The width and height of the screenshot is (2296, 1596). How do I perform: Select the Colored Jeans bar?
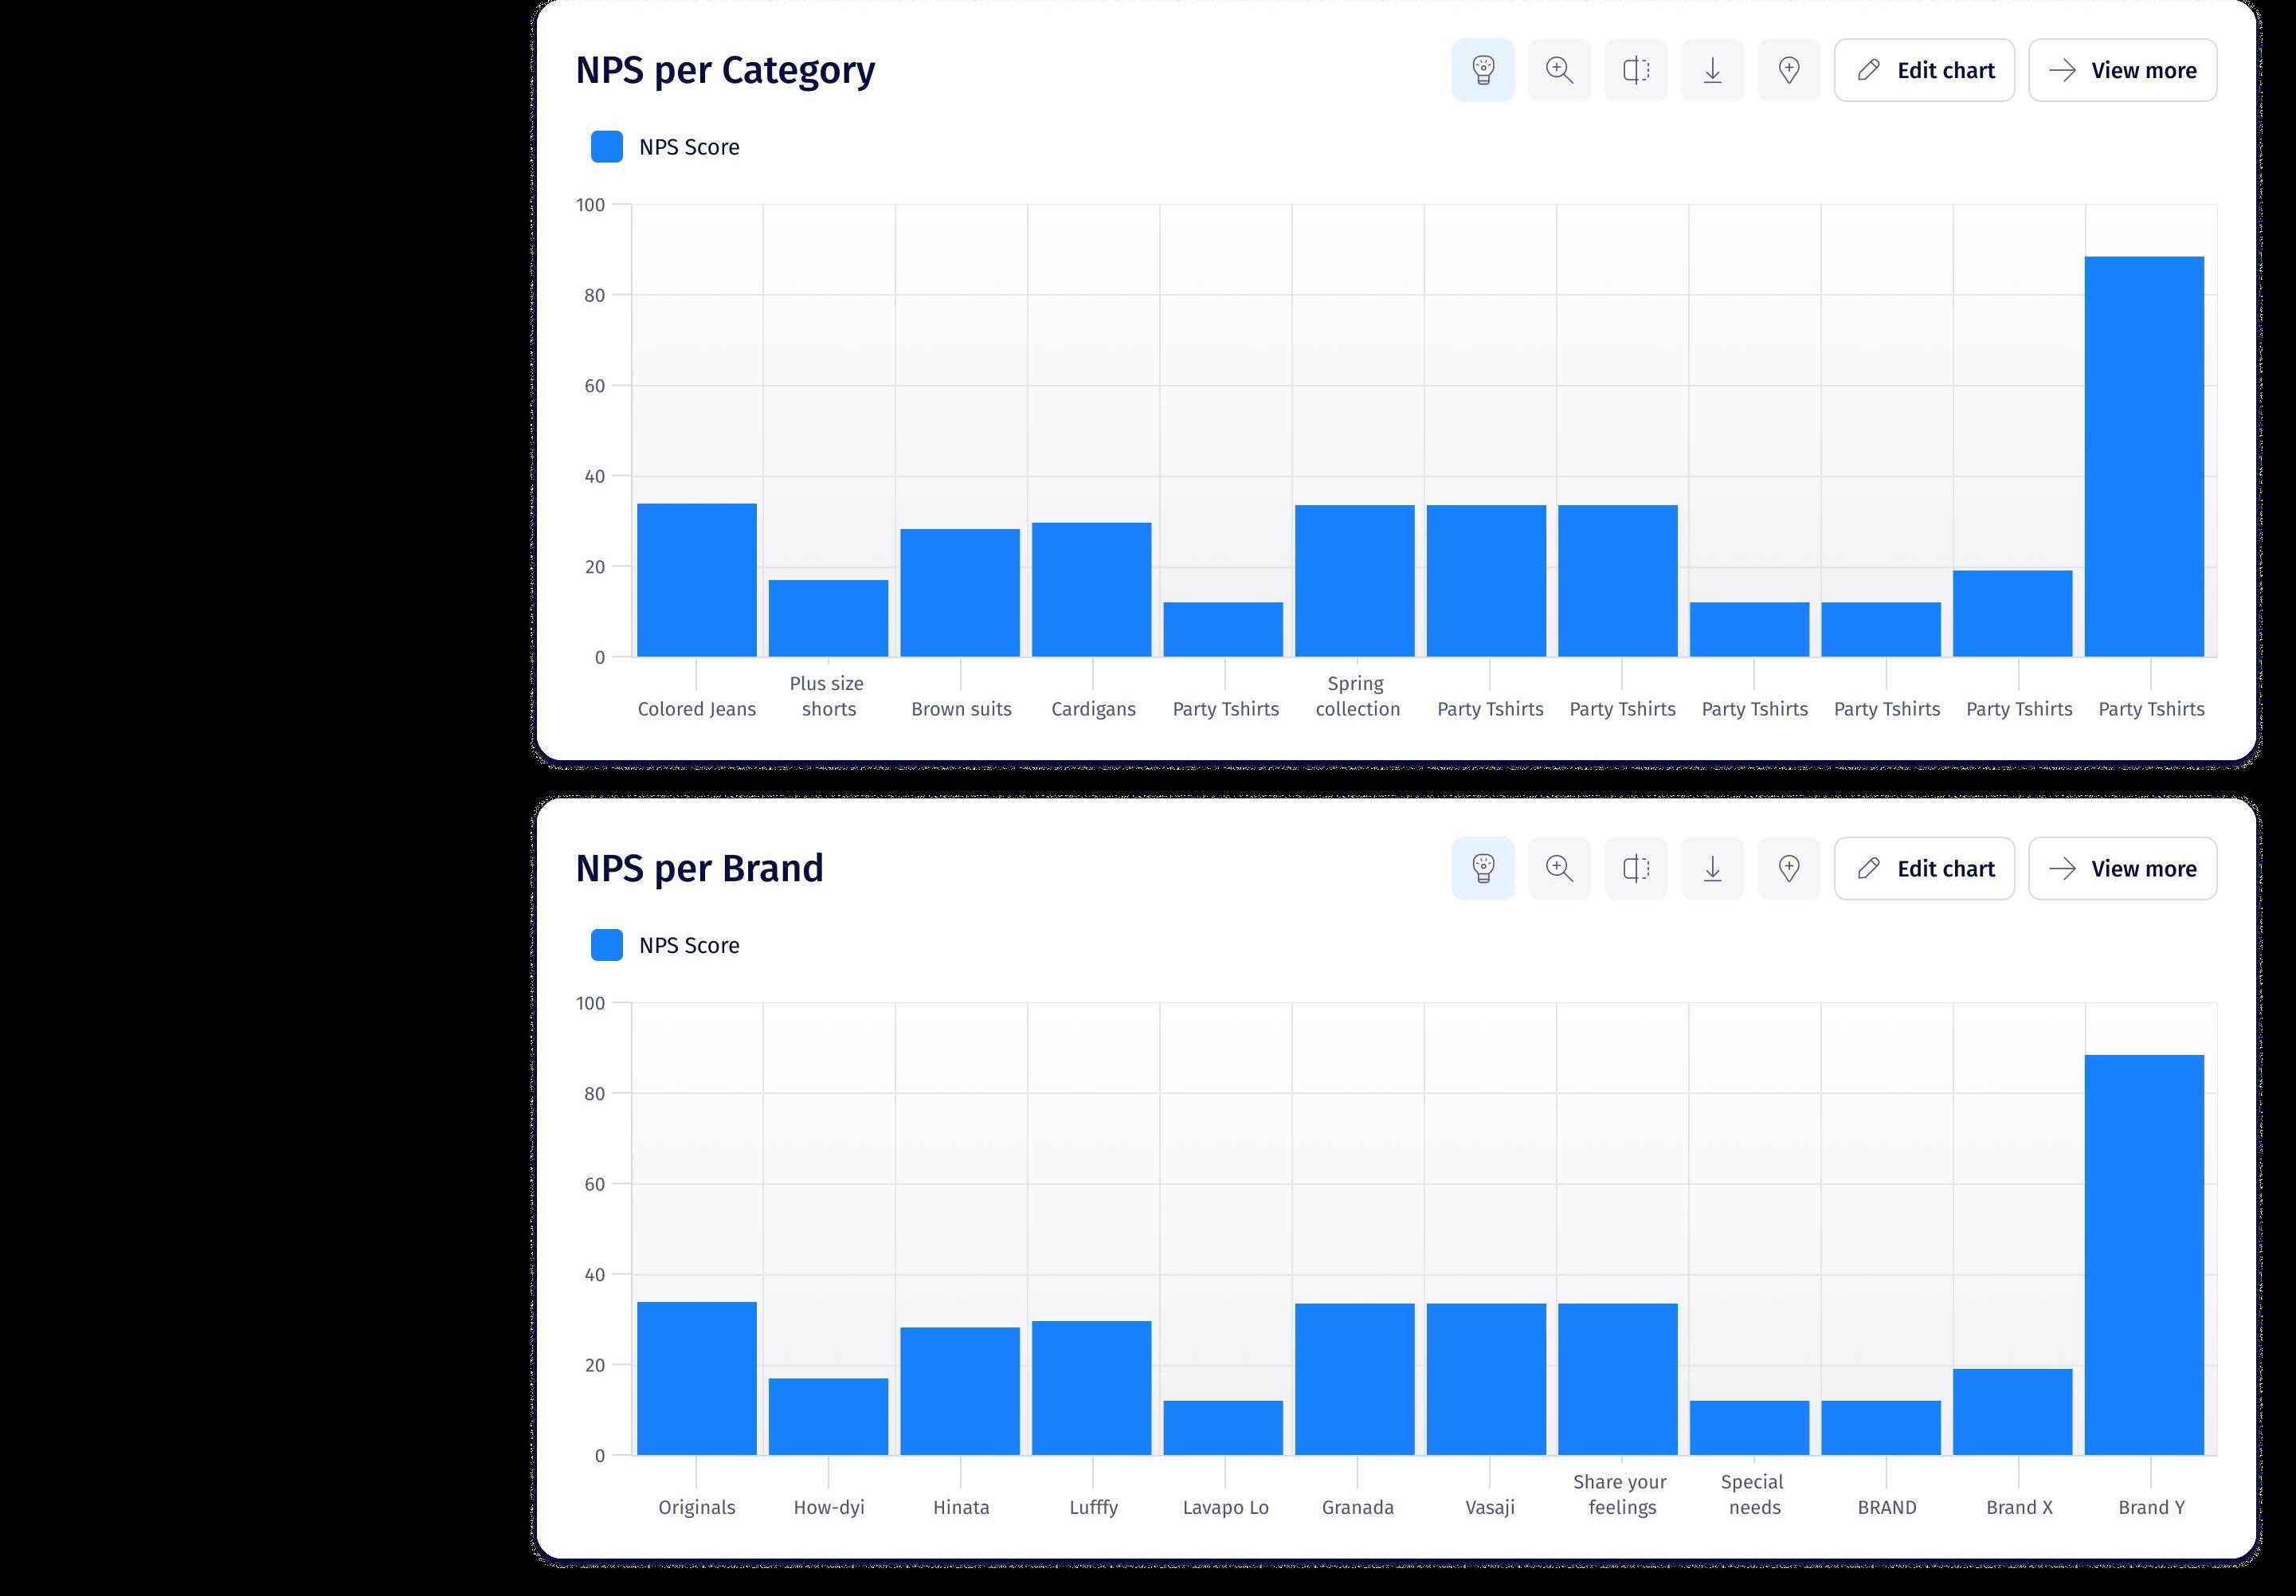pyautogui.click(x=697, y=580)
